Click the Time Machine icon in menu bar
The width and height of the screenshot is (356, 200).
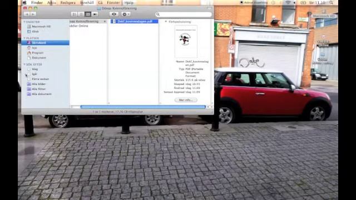(273, 2)
